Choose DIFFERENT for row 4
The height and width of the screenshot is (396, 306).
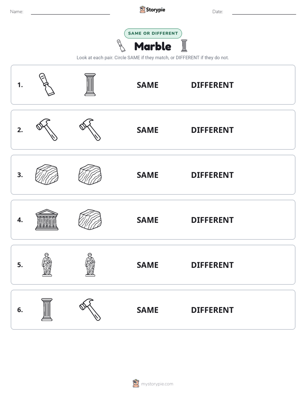point(212,220)
